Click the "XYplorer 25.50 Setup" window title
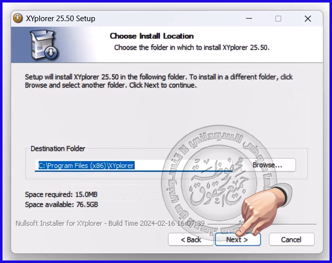The height and width of the screenshot is (263, 332). point(60,19)
